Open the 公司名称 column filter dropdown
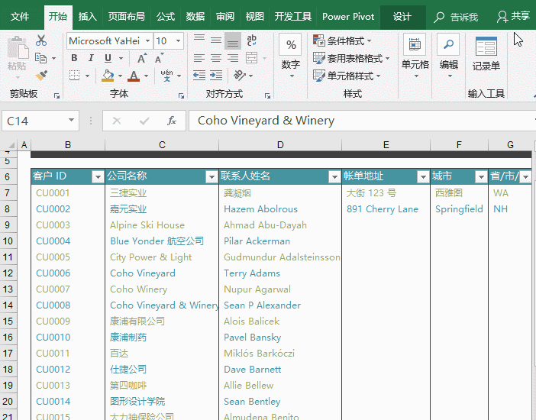 coord(211,177)
